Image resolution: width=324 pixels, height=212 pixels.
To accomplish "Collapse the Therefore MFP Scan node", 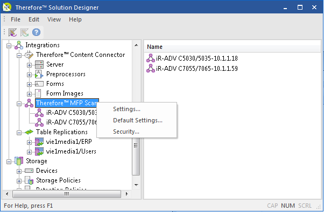I will pos(19,104).
